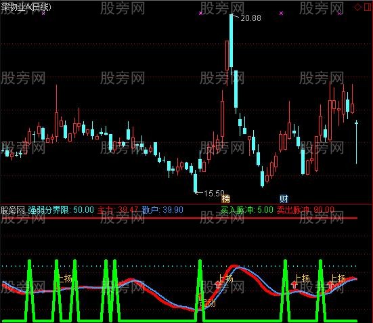
Task: Click the 异动 signal label
Action: click(208, 303)
